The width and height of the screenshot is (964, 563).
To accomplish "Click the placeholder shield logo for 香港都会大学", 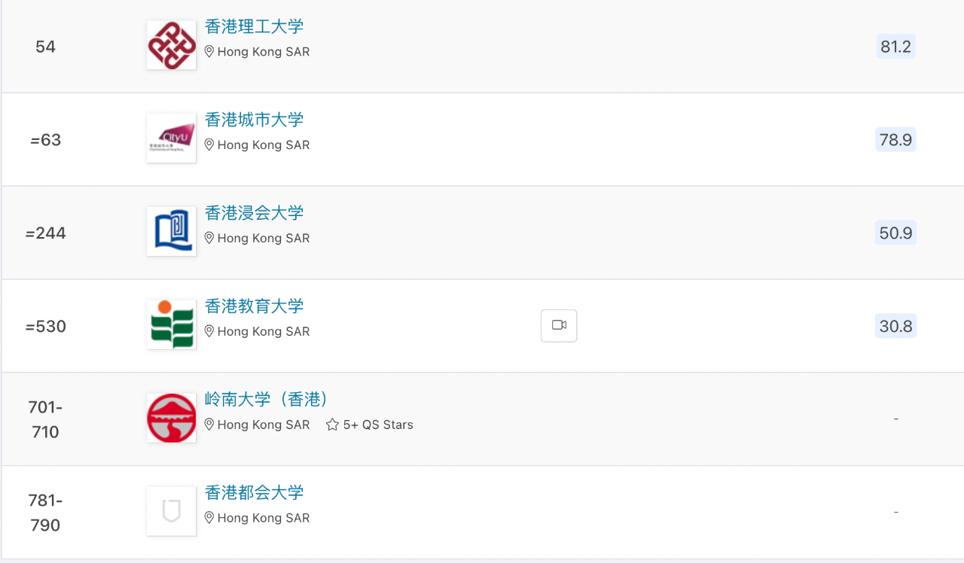I will coord(172,512).
